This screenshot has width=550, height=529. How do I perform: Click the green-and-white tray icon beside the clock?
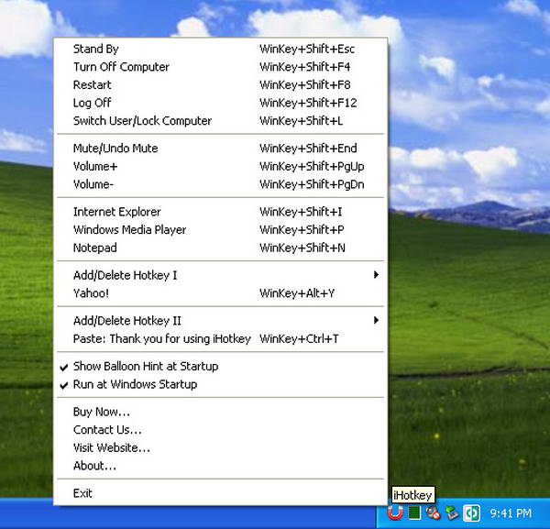471,513
